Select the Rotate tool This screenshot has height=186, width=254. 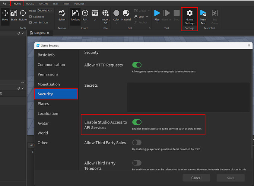(x=23, y=15)
